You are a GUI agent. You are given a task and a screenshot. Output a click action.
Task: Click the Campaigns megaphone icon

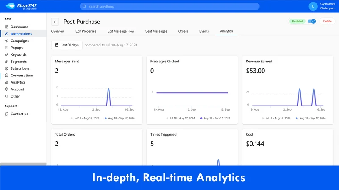pyautogui.click(x=7, y=41)
